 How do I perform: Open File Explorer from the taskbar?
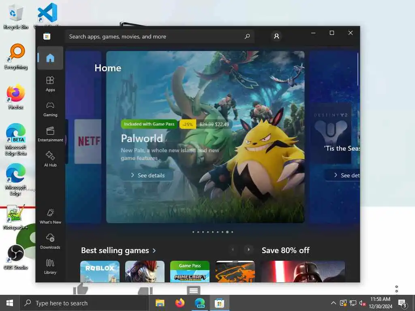(160, 303)
